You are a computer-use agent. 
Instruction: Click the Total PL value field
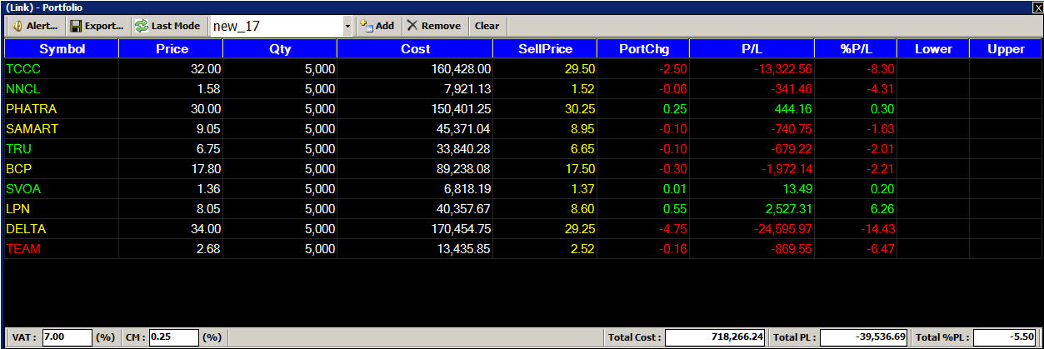(864, 337)
